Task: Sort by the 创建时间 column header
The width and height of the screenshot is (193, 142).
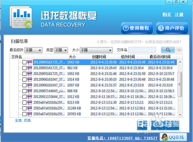Action: pos(105,57)
